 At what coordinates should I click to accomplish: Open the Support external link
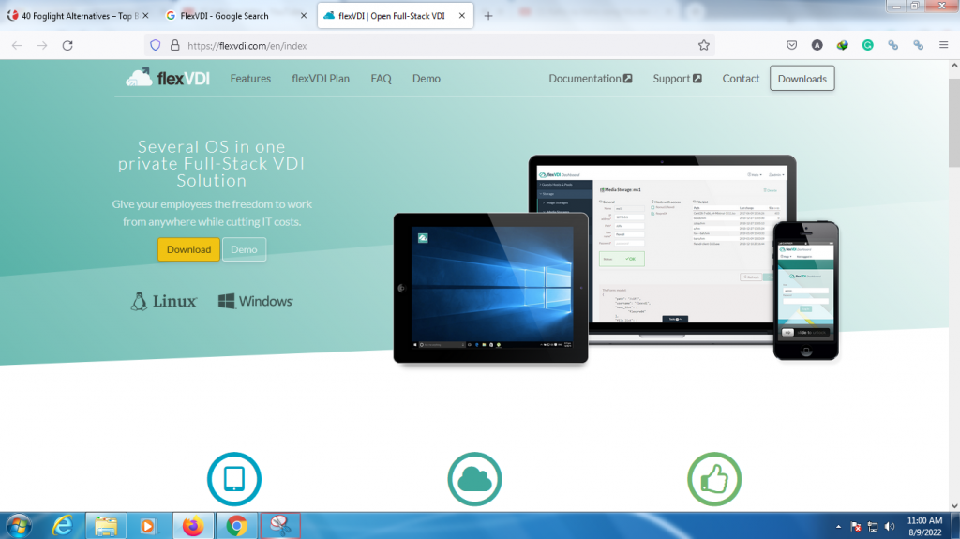pos(677,79)
